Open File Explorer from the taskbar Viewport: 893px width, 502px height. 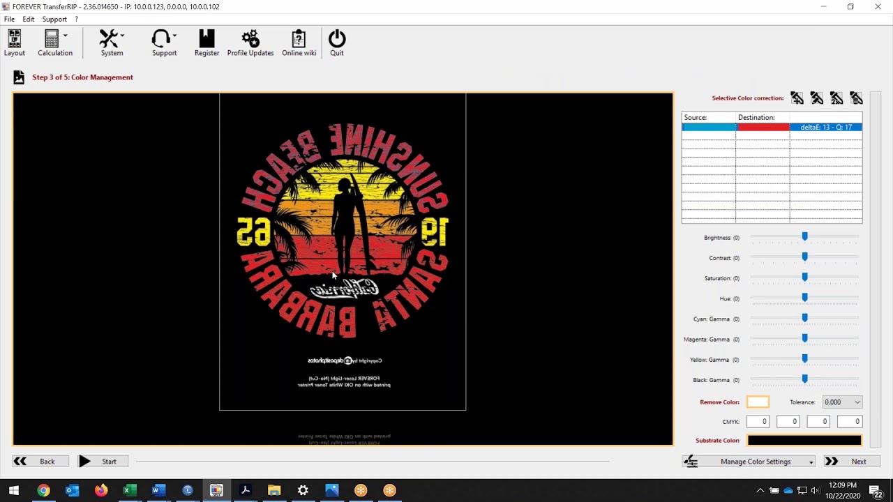pos(274,490)
